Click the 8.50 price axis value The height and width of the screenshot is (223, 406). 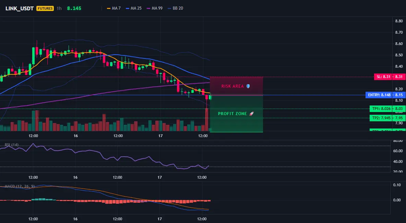(x=399, y=55)
